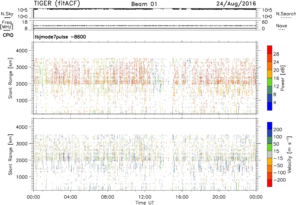The width and height of the screenshot is (296, 205).
Task: Click the '2000' tick on power panel axis
Action: (x=22, y=84)
